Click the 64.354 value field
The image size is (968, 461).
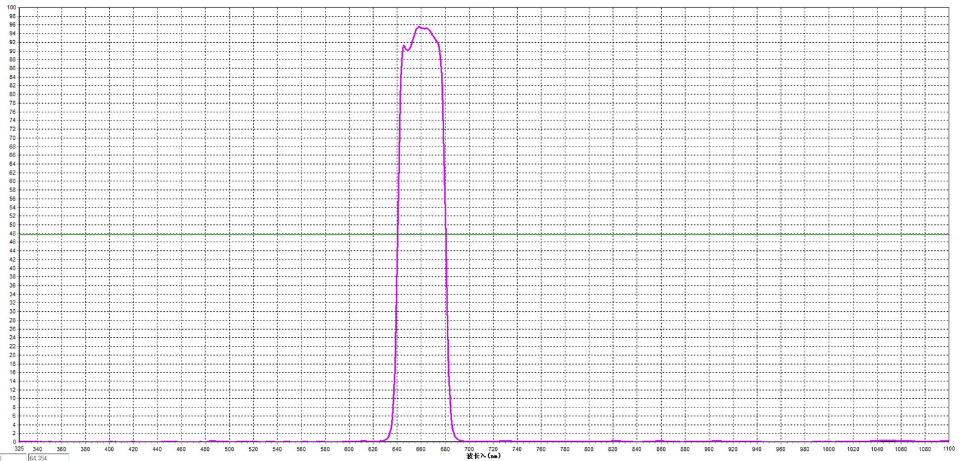(x=47, y=458)
